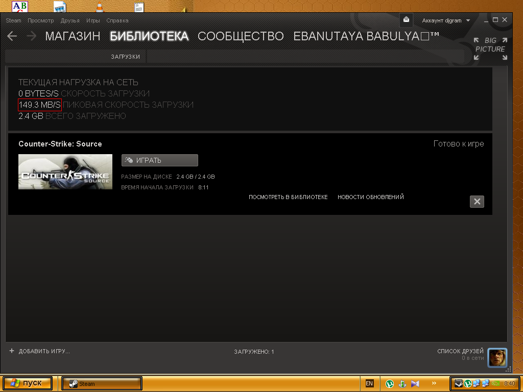Click the uTorrent icon in system tray

(x=468, y=383)
